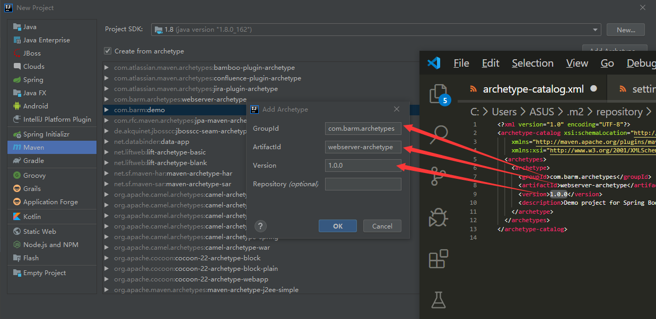The width and height of the screenshot is (656, 319).
Task: Open VS Code Search icon
Action: 439,134
